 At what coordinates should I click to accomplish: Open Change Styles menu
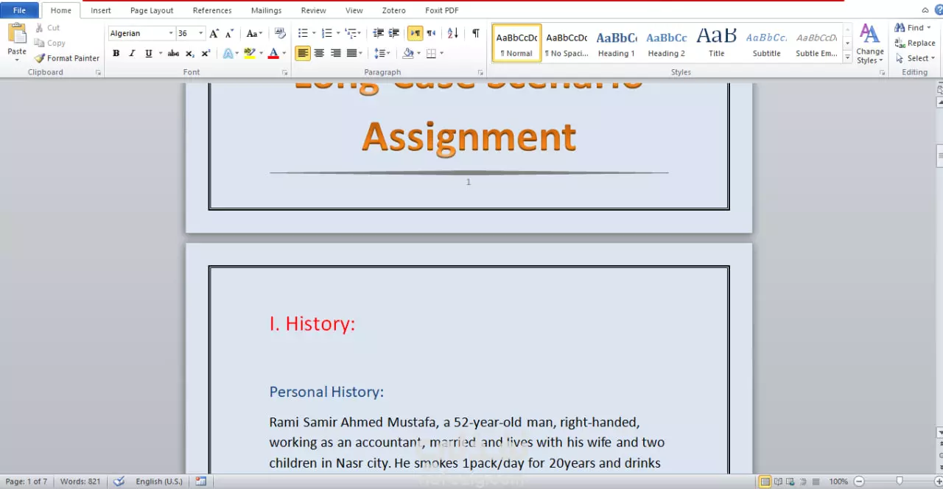[869, 44]
